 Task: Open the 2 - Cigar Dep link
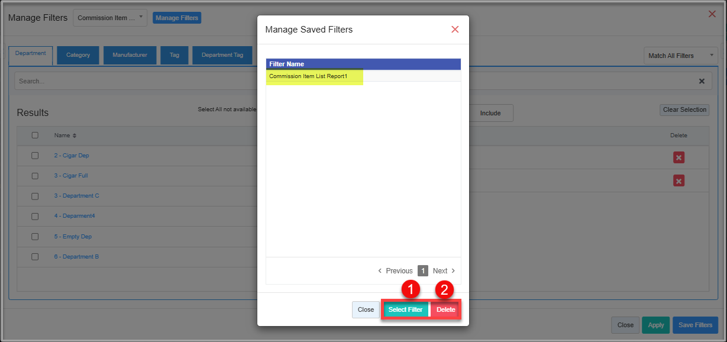tap(72, 156)
